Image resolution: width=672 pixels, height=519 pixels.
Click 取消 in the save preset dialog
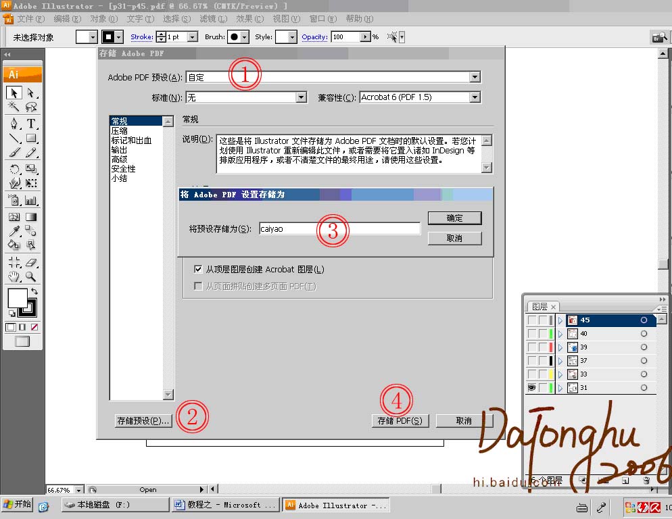click(x=455, y=239)
